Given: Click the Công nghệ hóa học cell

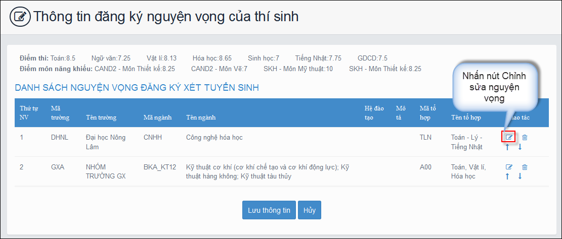Looking at the screenshot, I should [214, 137].
